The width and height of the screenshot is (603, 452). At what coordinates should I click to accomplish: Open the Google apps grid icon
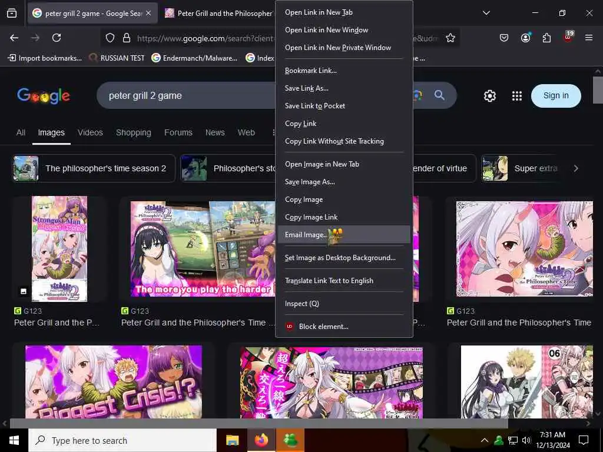(x=517, y=96)
